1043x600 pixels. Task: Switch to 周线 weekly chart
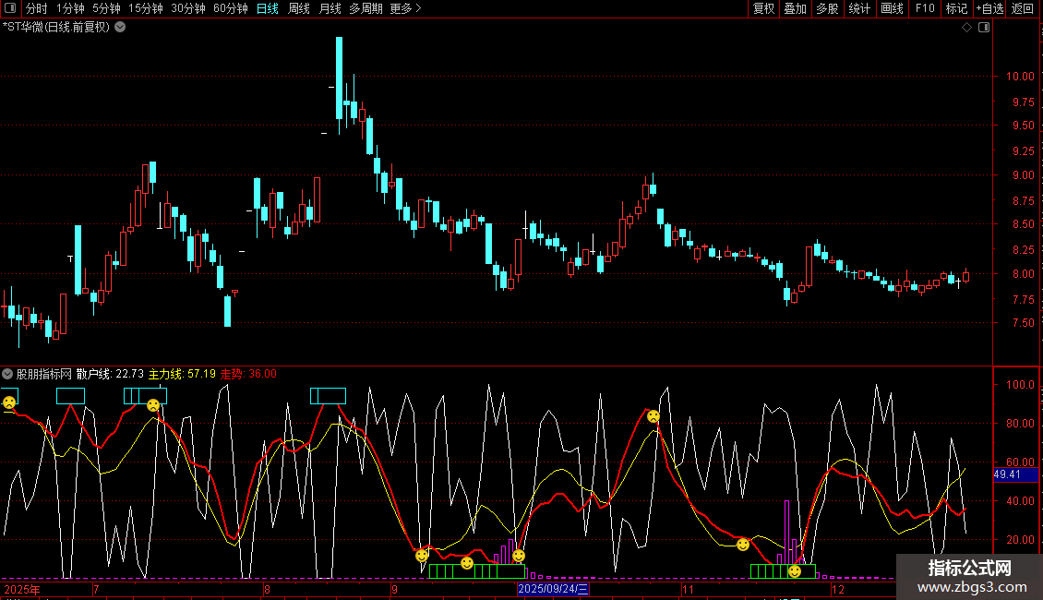(299, 8)
